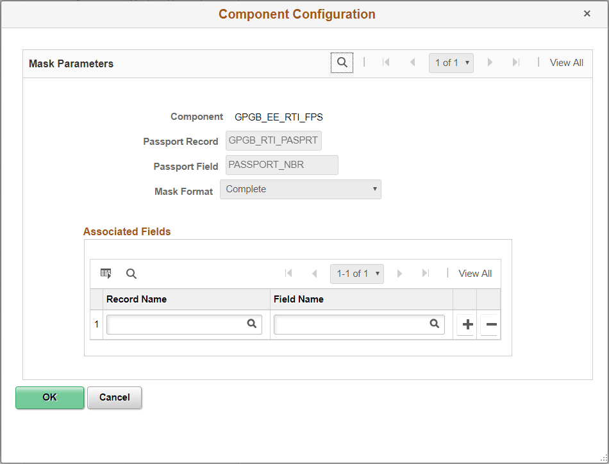This screenshot has height=464, width=609.
Task: Click View All in Mask Parameters
Action: [566, 62]
